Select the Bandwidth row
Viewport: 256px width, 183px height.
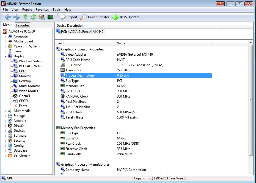click(136, 154)
